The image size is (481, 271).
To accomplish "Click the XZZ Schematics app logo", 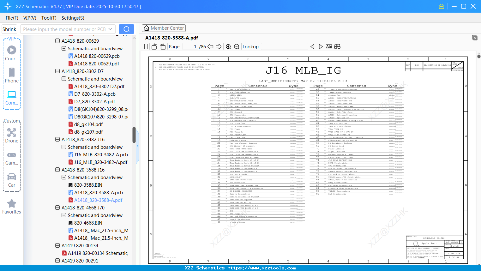I will point(8,6).
